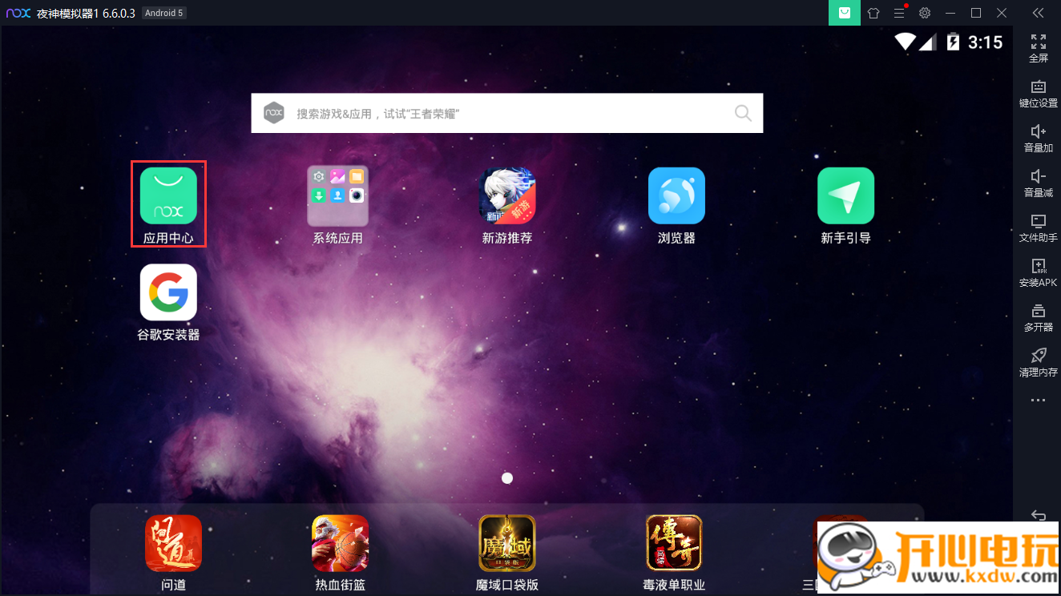Open the 新手引导 guide app

(845, 196)
